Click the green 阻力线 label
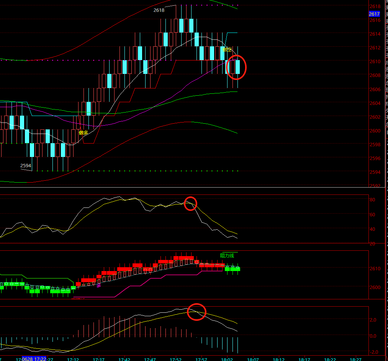The image size is (388, 361). [227, 256]
